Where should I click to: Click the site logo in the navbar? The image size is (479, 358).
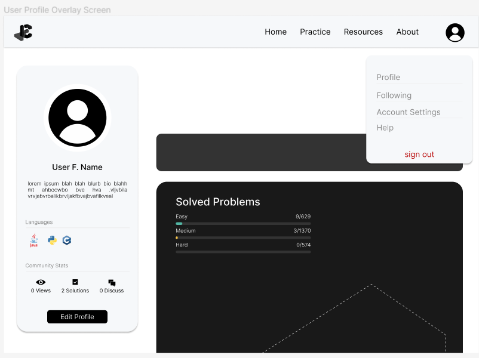(x=23, y=32)
